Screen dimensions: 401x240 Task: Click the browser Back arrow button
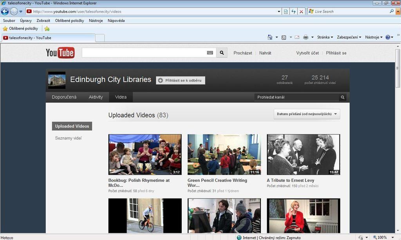5,11
